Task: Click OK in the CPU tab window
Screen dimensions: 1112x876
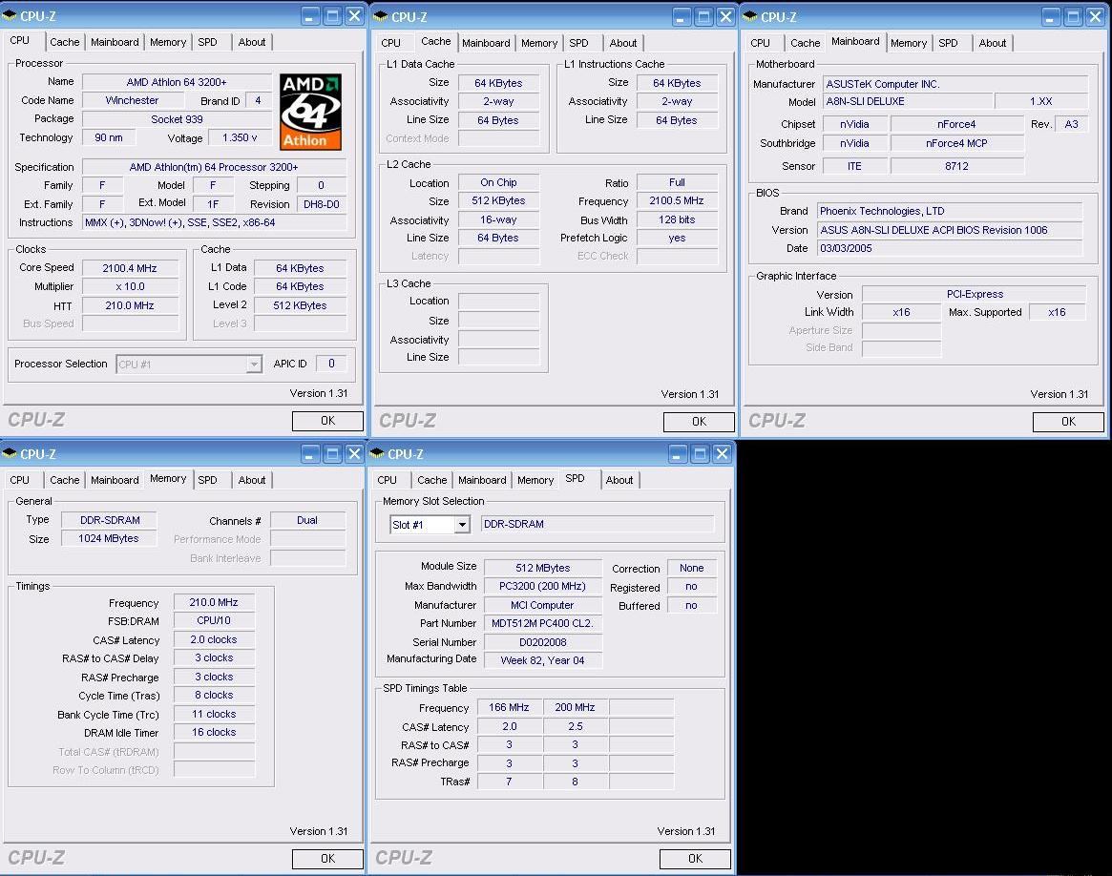Action: [327, 421]
